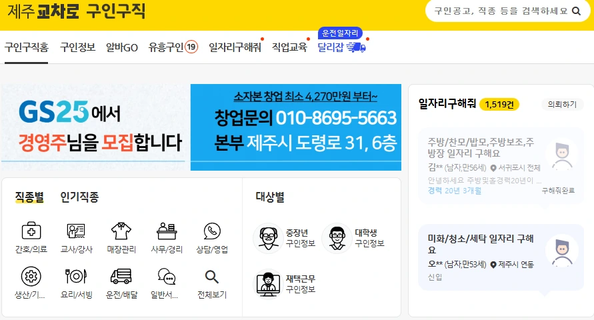Open 재택근무 구인정보 monitor icon
The image size is (594, 320).
point(268,284)
